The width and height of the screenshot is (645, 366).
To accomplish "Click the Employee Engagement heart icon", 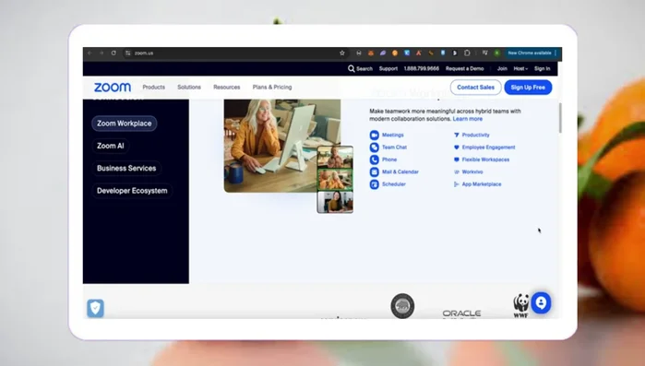I will click(x=456, y=148).
